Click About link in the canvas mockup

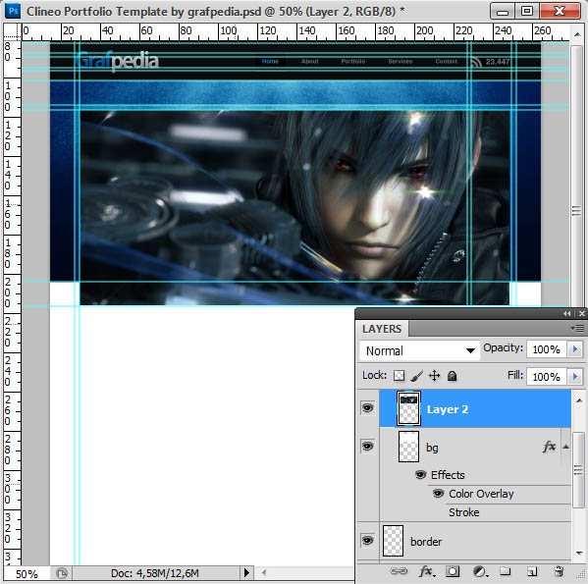coord(310,61)
